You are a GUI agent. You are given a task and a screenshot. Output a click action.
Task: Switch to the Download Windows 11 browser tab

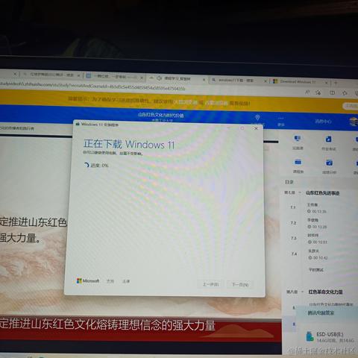point(301,81)
